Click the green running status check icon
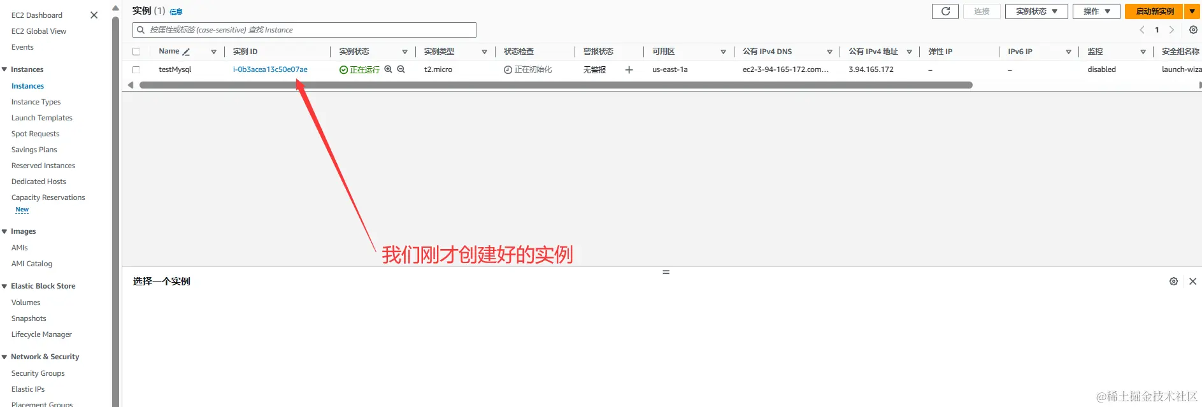 (x=343, y=70)
